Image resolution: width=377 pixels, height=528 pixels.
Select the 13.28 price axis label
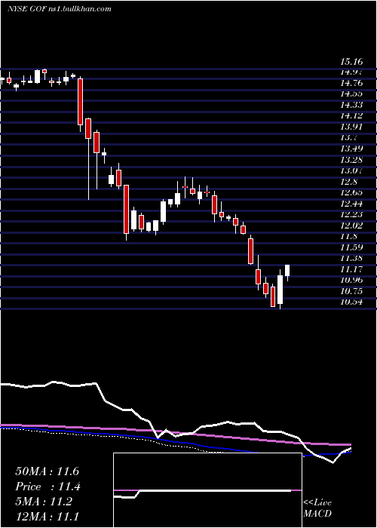click(x=351, y=160)
